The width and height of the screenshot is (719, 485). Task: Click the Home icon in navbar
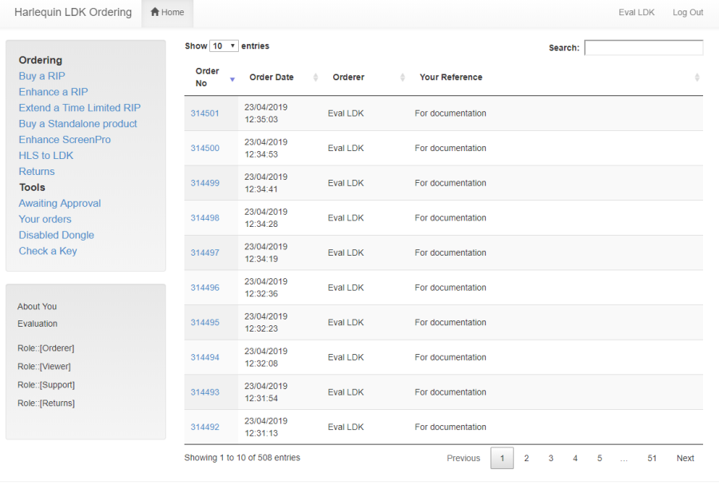(x=155, y=13)
